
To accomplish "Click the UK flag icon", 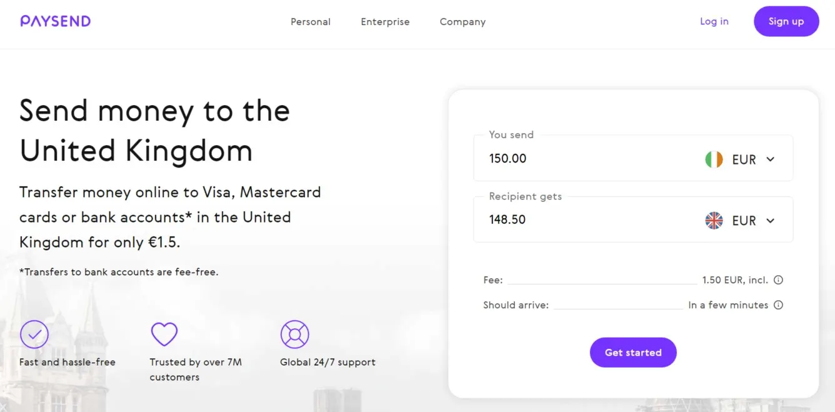I will pyautogui.click(x=714, y=221).
